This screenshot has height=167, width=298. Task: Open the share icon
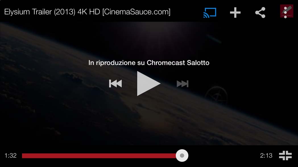tap(260, 12)
